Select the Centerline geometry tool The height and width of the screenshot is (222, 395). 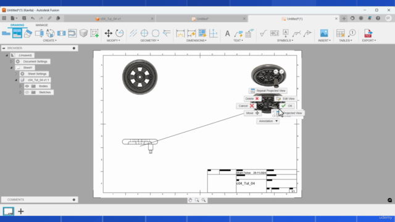pyautogui.click(x=133, y=33)
